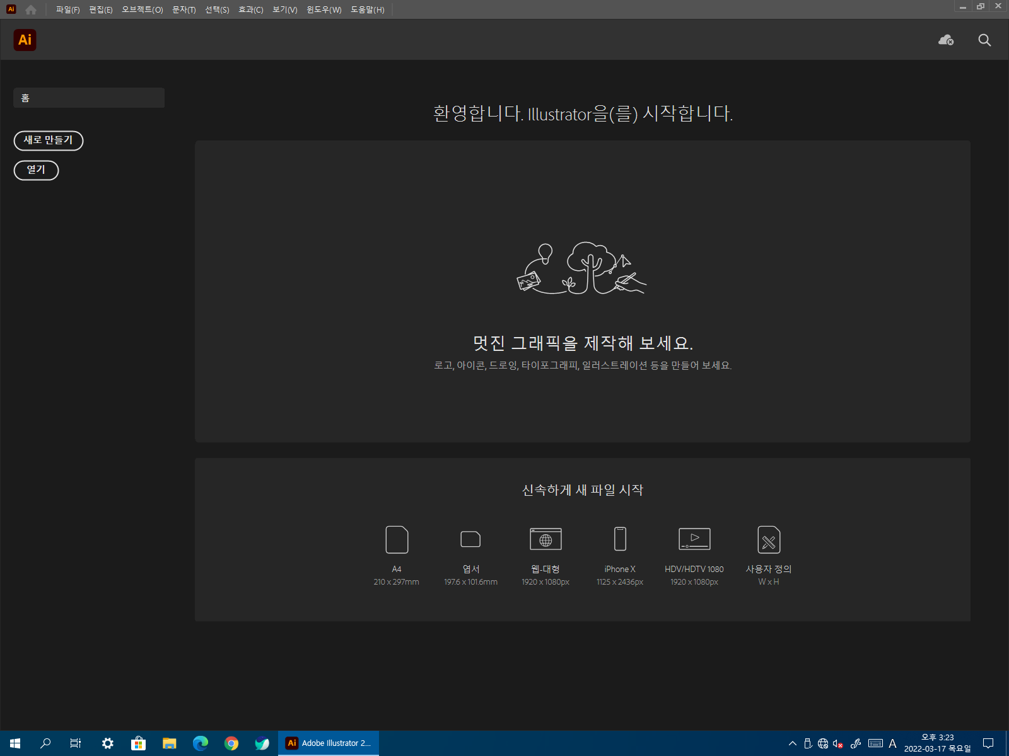Click the 신속하게 새 파일 시작 heading
Image resolution: width=1009 pixels, height=756 pixels.
(x=583, y=490)
